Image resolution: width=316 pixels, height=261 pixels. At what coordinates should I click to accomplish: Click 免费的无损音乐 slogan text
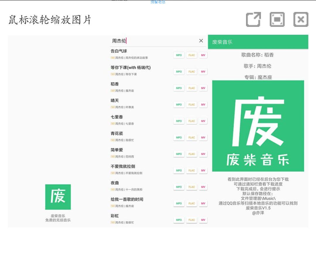58,220
